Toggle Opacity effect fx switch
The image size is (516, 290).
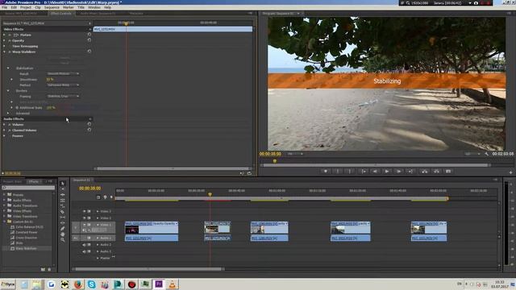click(10, 40)
